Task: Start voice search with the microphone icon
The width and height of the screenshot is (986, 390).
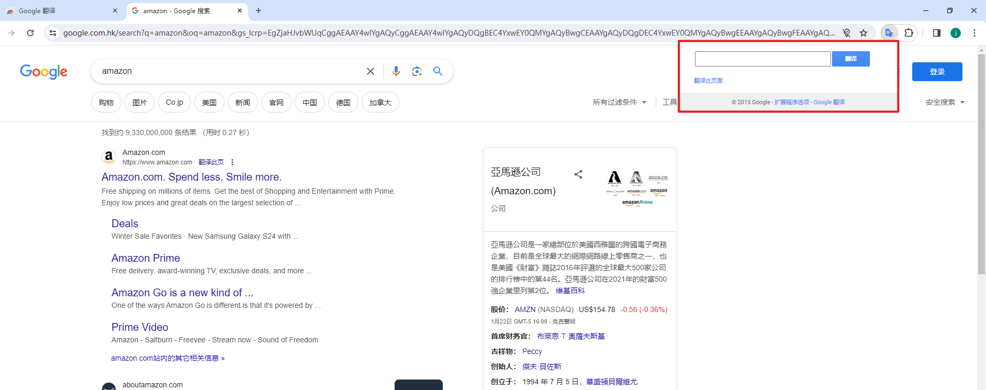Action: click(396, 71)
